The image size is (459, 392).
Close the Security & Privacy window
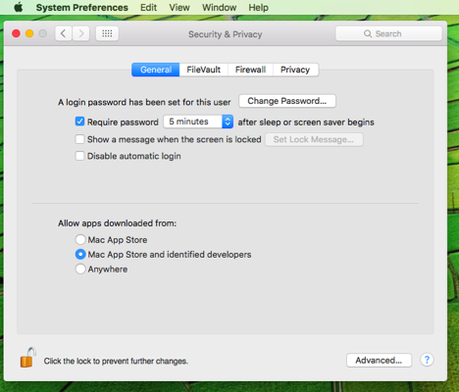coord(16,33)
